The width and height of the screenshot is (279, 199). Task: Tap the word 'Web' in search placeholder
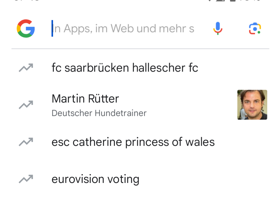coord(122,28)
